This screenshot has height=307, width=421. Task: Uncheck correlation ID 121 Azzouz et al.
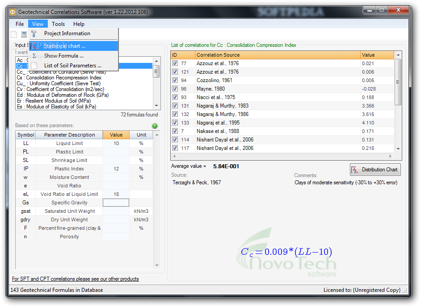(x=175, y=72)
